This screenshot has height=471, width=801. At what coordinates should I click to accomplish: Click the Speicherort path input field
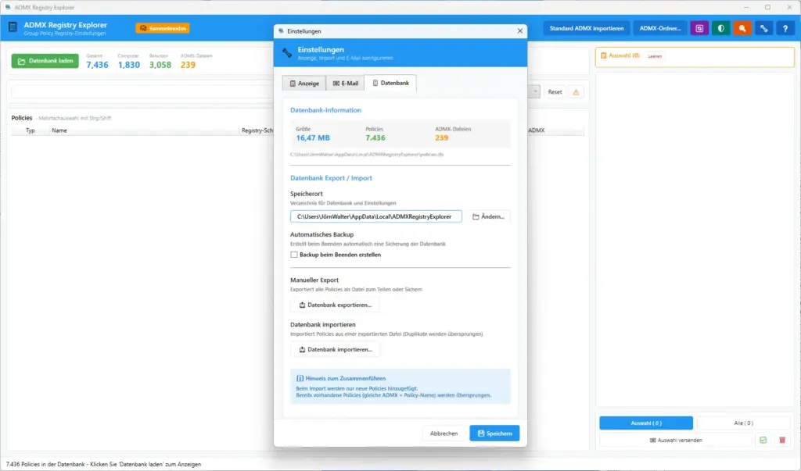pos(376,216)
